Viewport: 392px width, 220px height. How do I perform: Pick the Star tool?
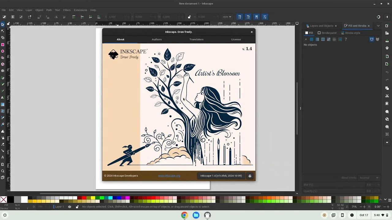click(x=3, y=57)
